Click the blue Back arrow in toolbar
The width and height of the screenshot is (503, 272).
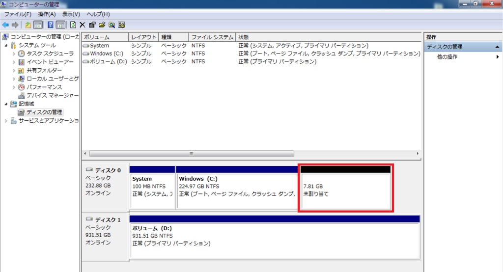click(x=5, y=25)
